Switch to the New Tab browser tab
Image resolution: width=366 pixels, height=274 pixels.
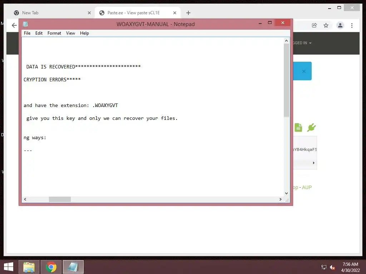tap(52, 13)
